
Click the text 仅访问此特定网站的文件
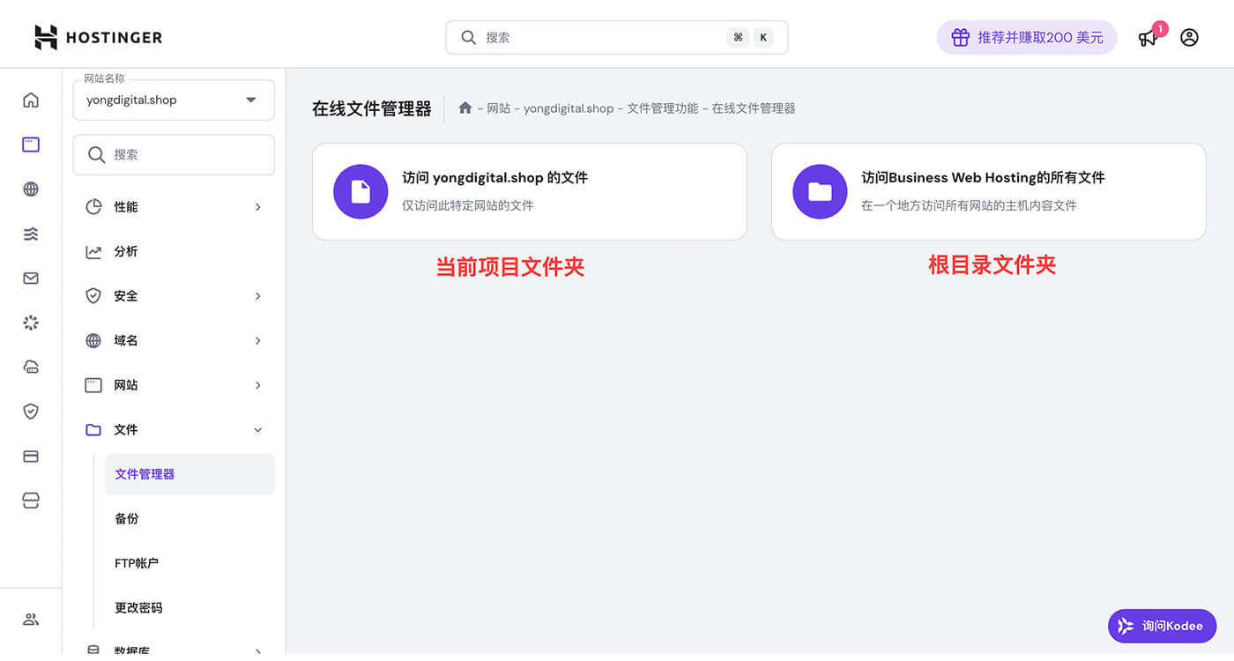(x=468, y=205)
